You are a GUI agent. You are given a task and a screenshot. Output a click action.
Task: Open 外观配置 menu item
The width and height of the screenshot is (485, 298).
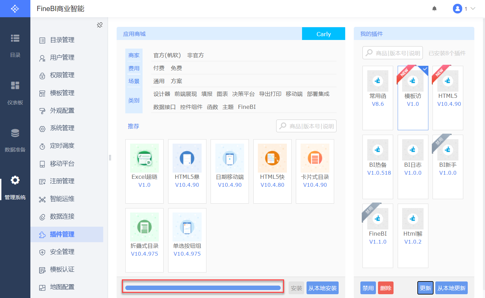click(x=67, y=111)
